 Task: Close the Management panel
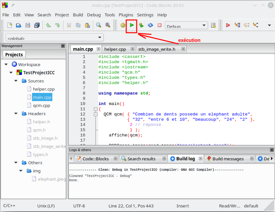(63, 46)
